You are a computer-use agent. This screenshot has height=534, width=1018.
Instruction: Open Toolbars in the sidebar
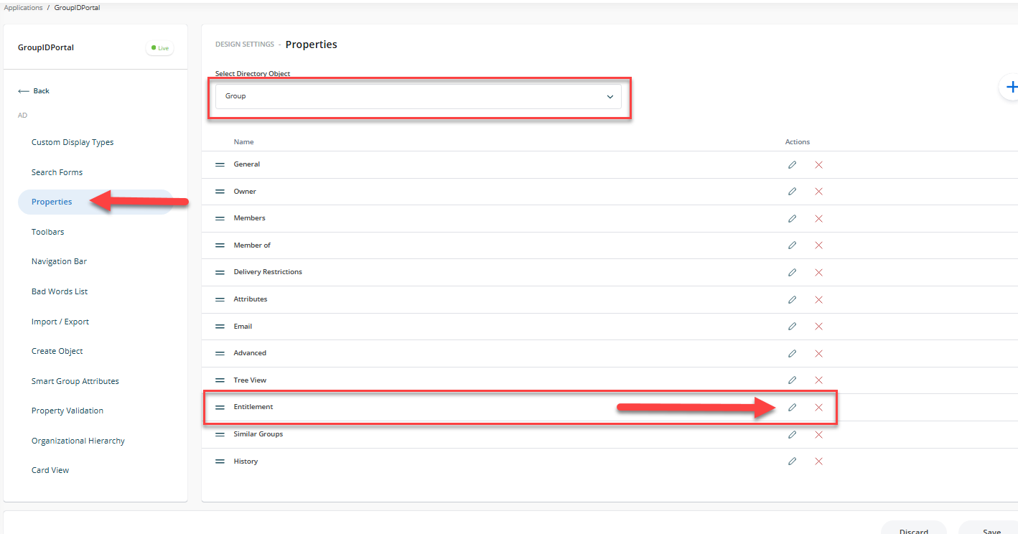[x=48, y=232]
